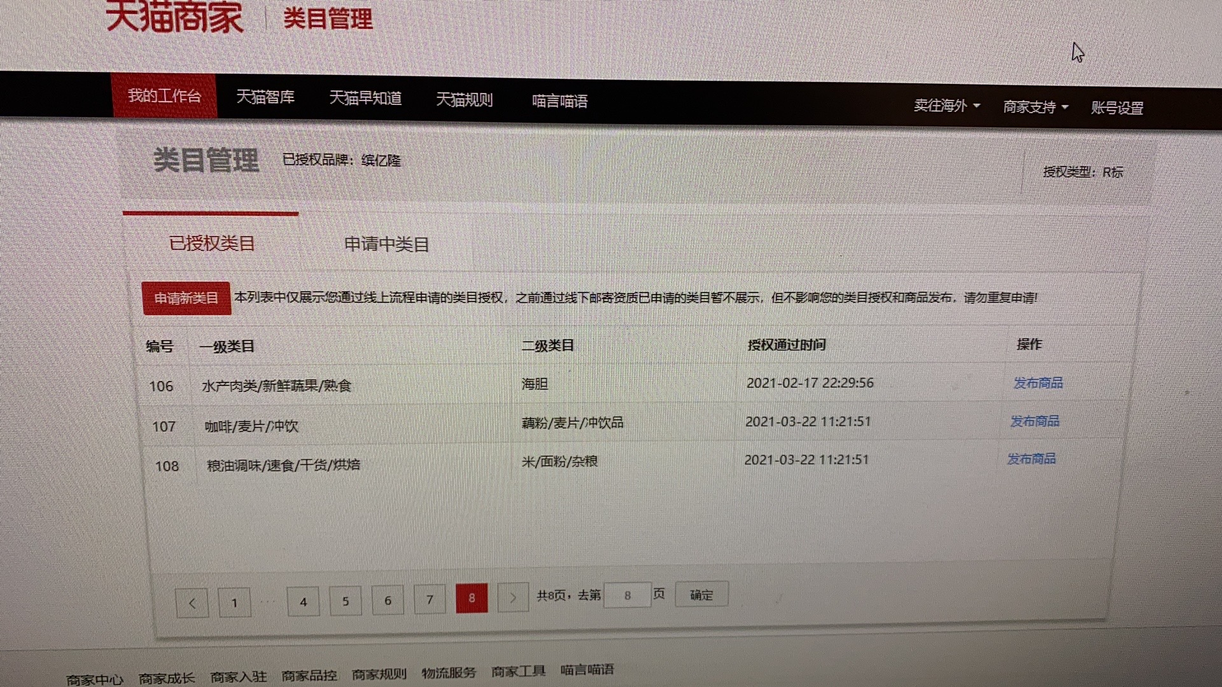Open the 天猫规则 menu item

pos(464,100)
